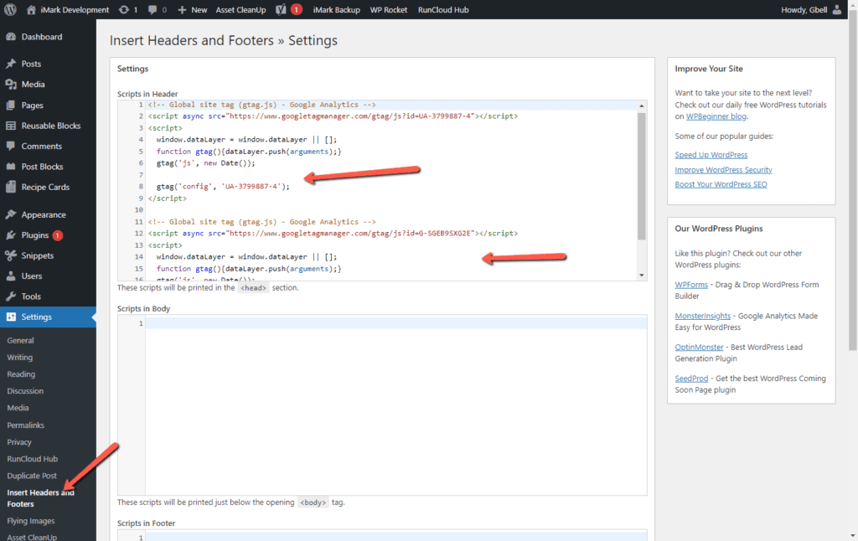The image size is (858, 541).
Task: Go to Discussion settings submenu
Action: (x=25, y=391)
